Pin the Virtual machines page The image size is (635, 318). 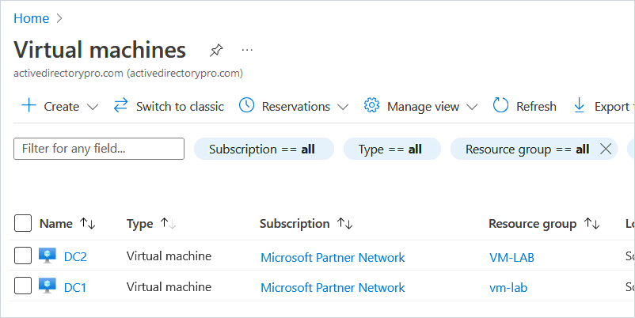point(216,50)
